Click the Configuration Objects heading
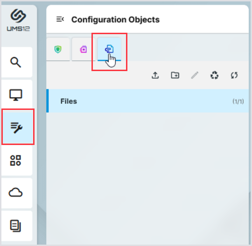Screen dimensions: 252x246 pos(115,20)
